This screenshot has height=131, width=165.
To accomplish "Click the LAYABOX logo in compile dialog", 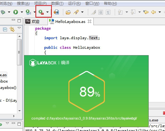I will (x=43, y=63).
